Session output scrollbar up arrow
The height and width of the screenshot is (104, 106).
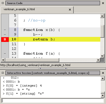[103, 78]
